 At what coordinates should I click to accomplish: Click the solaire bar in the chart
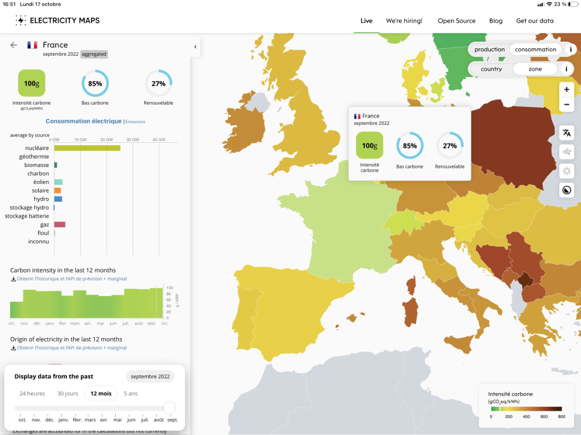coord(58,191)
